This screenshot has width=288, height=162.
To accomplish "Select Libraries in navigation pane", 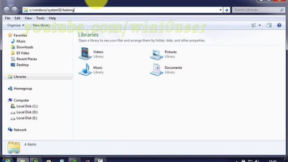I will coord(38,77).
